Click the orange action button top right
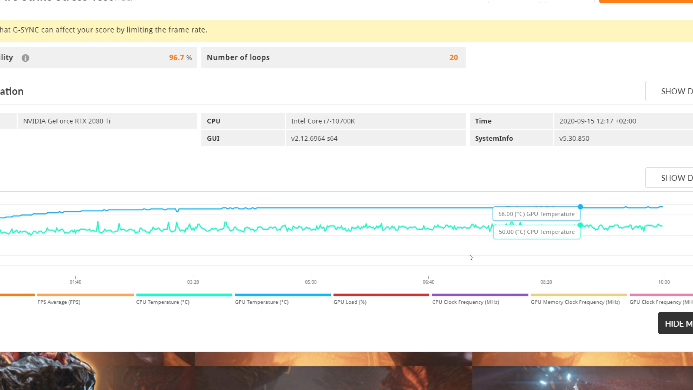 click(x=647, y=1)
